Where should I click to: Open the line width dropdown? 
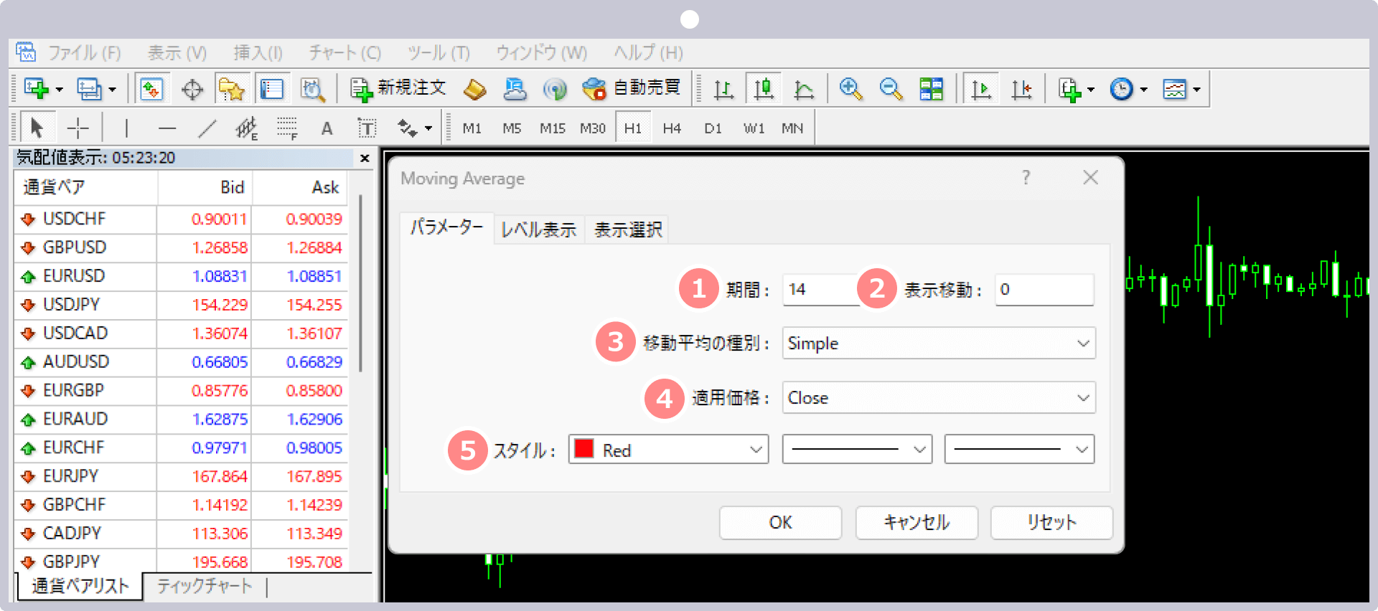click(x=1019, y=450)
